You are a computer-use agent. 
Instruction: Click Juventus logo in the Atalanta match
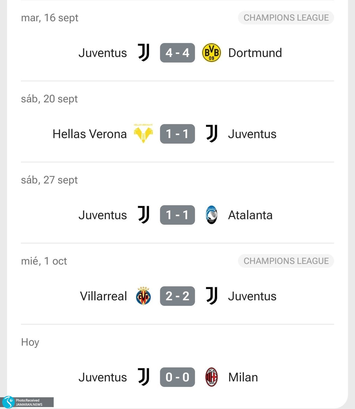[x=144, y=215]
